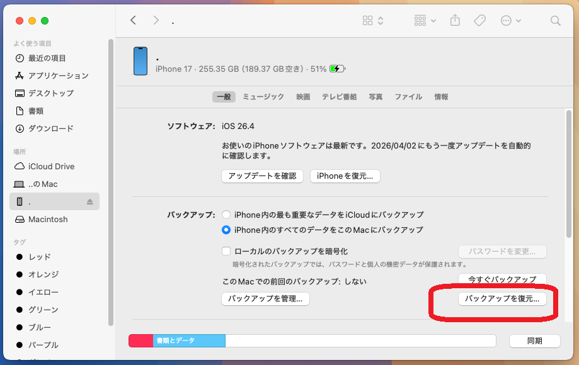Select iCloud backup radio option

click(x=226, y=215)
